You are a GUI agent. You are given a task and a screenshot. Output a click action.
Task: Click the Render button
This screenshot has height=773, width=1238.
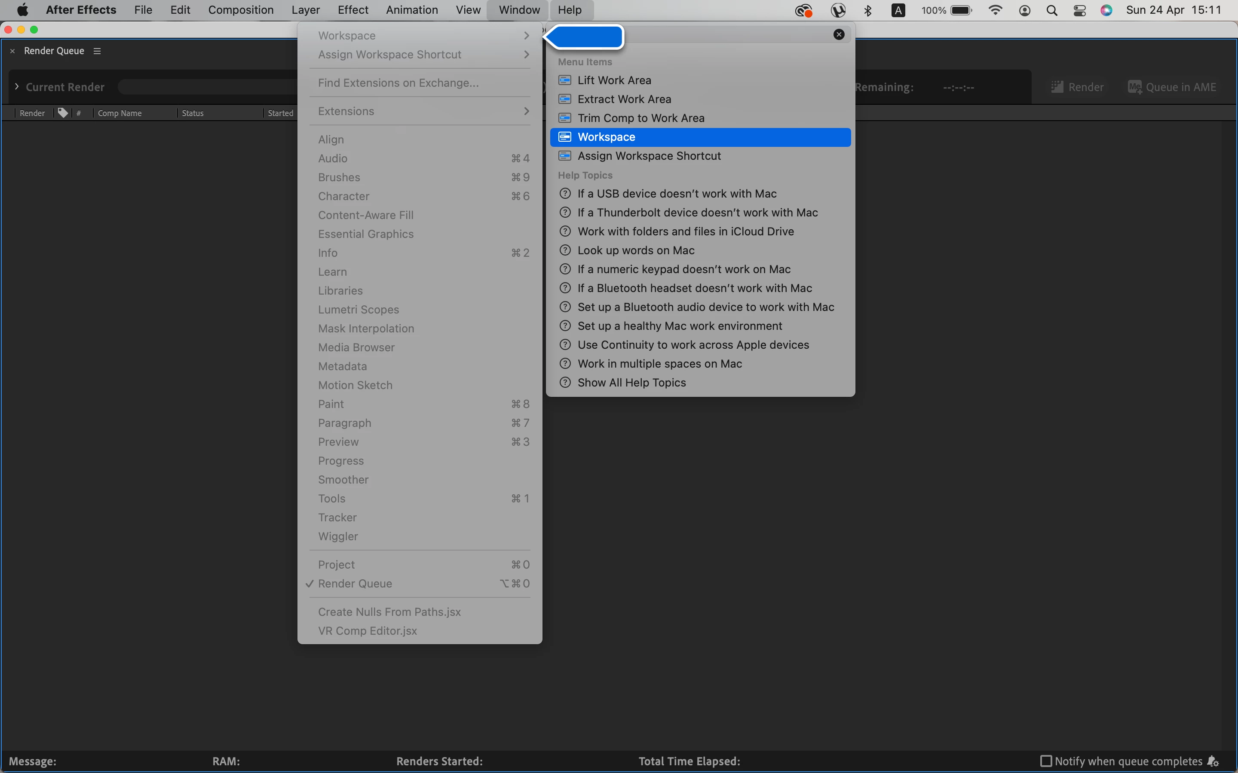[1077, 87]
